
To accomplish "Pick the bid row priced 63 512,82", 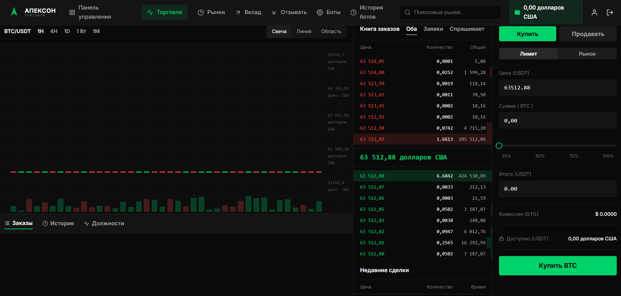I will pyautogui.click(x=423, y=231).
